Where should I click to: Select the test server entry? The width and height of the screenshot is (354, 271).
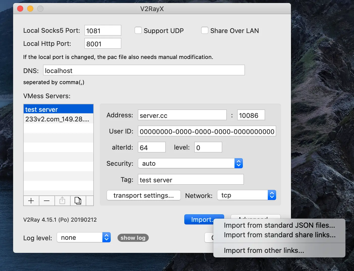[x=58, y=109]
